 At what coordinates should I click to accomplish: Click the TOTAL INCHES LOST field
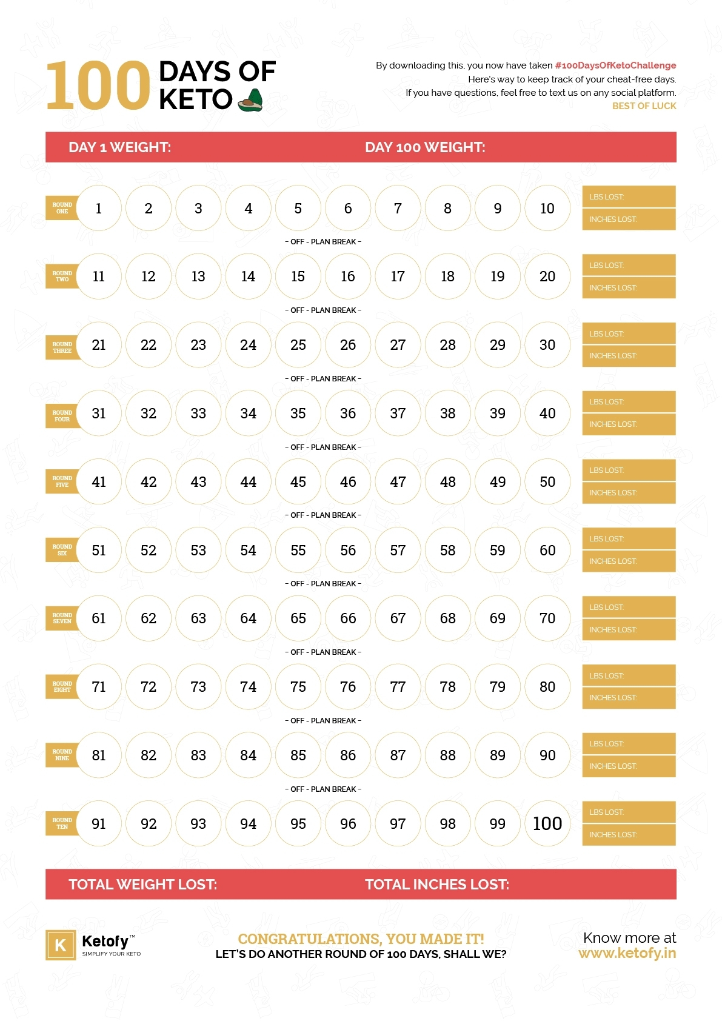518,884
